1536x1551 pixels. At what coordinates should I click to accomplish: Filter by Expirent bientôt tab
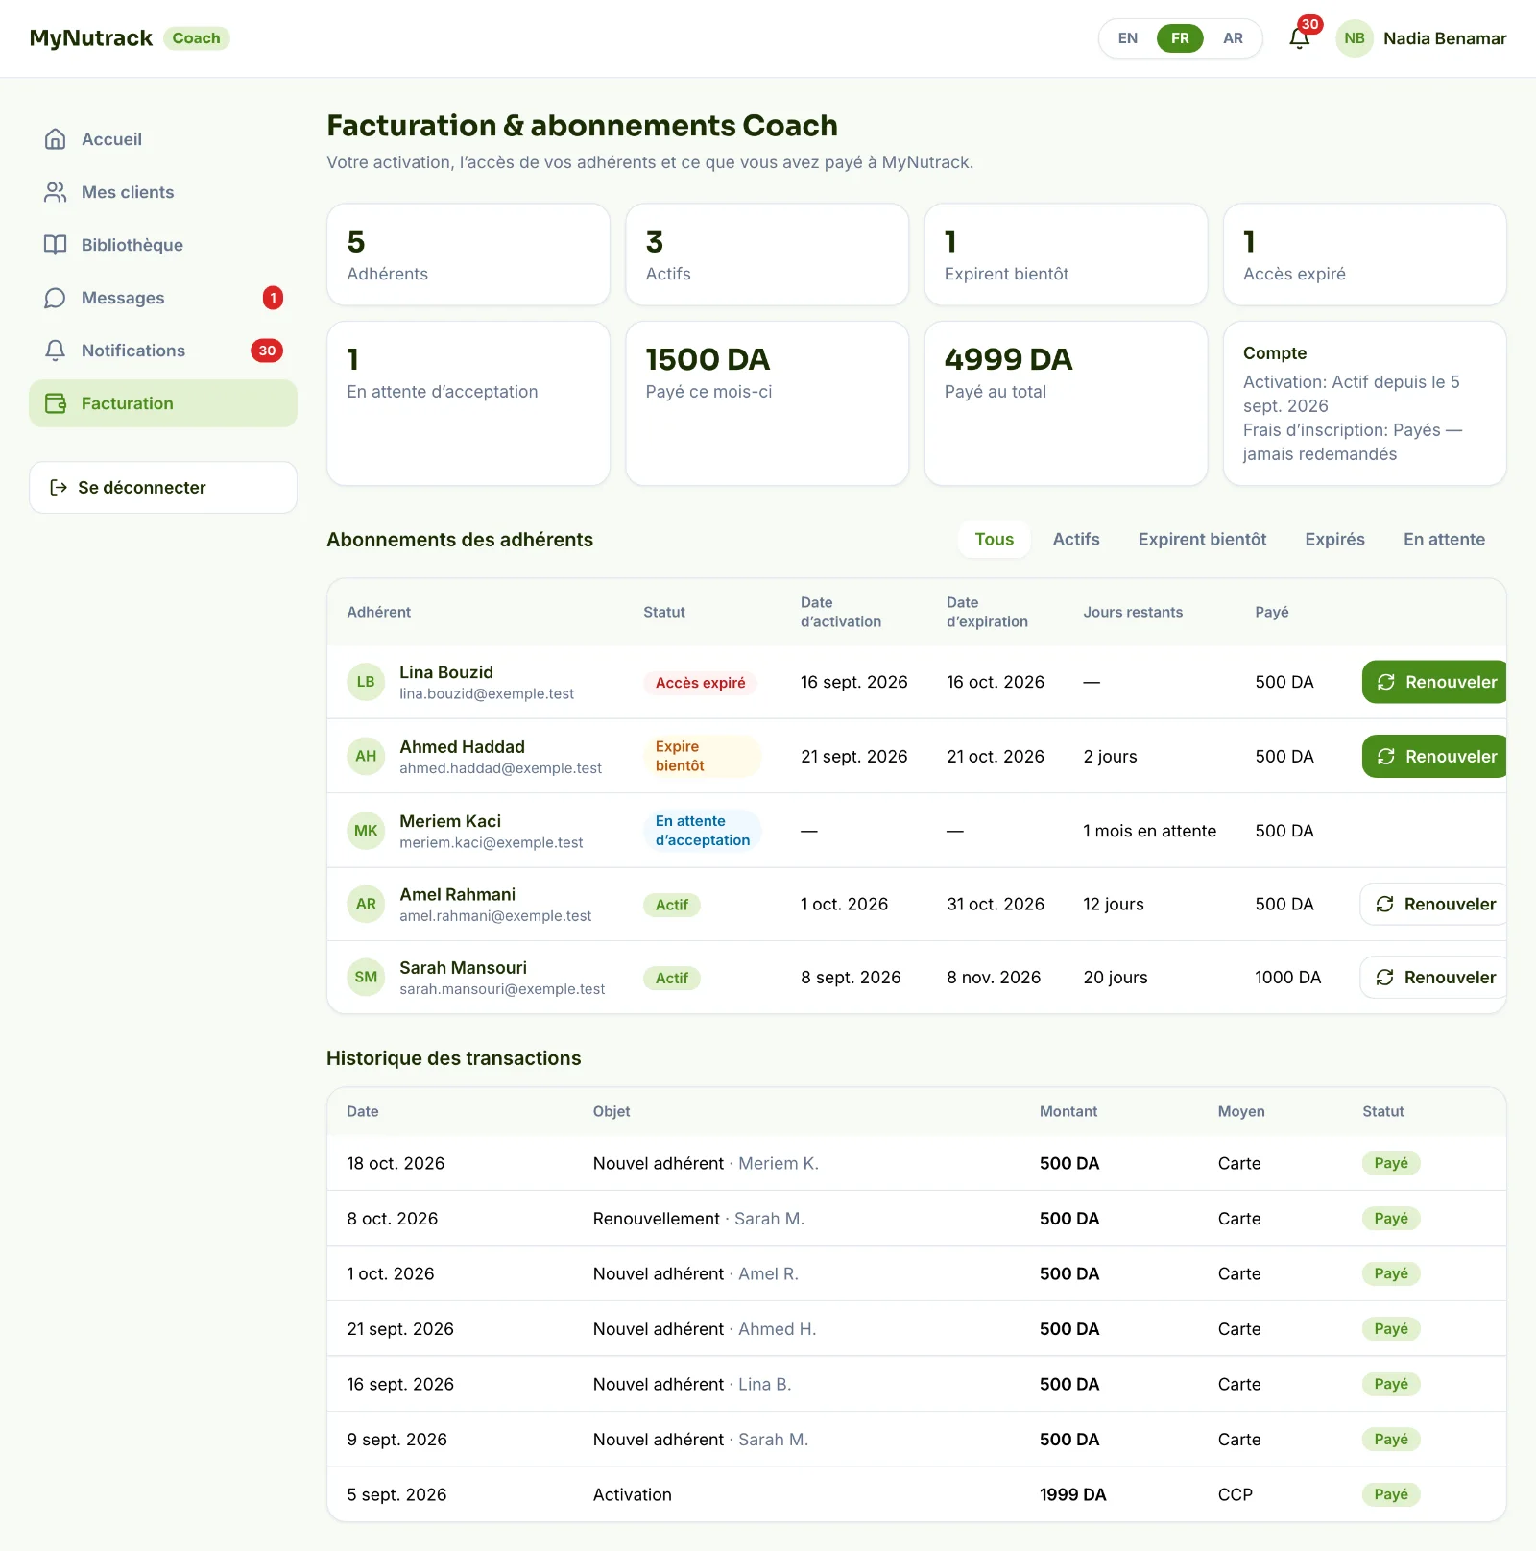(1202, 539)
